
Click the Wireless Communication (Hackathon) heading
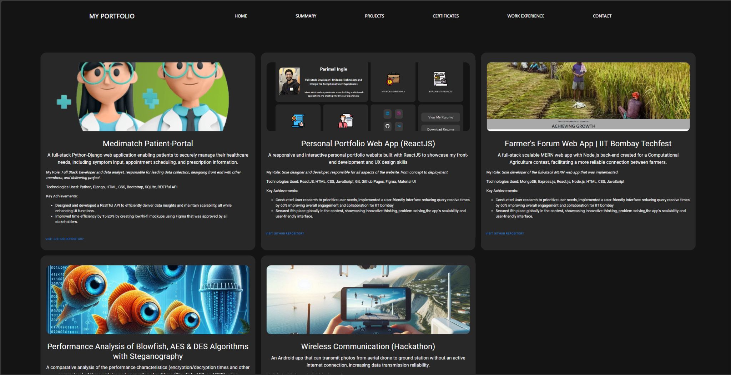tap(368, 346)
